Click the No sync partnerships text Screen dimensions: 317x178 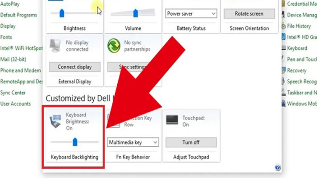[137, 46]
